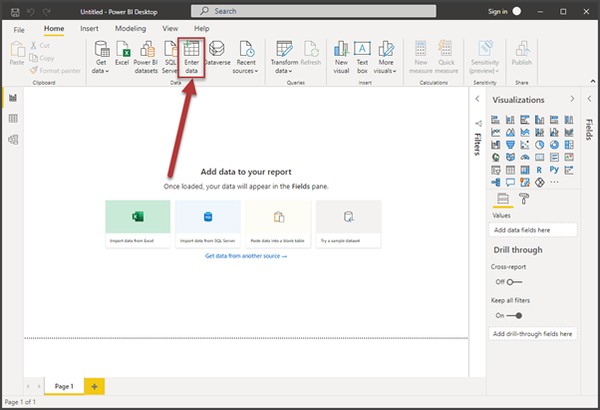
Task: Click the Format painter button
Action: [x=55, y=71]
